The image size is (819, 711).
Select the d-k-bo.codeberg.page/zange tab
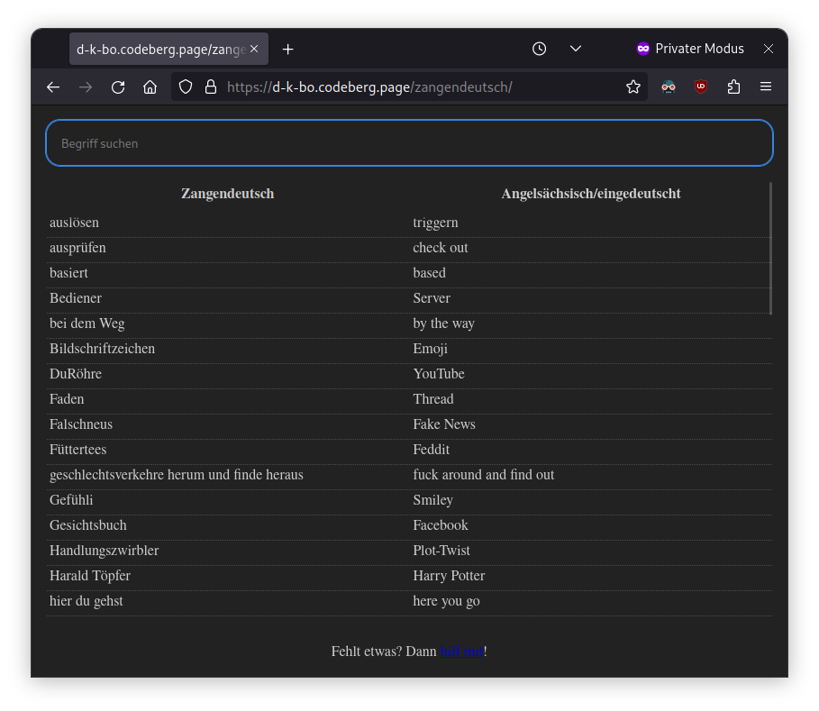click(168, 49)
